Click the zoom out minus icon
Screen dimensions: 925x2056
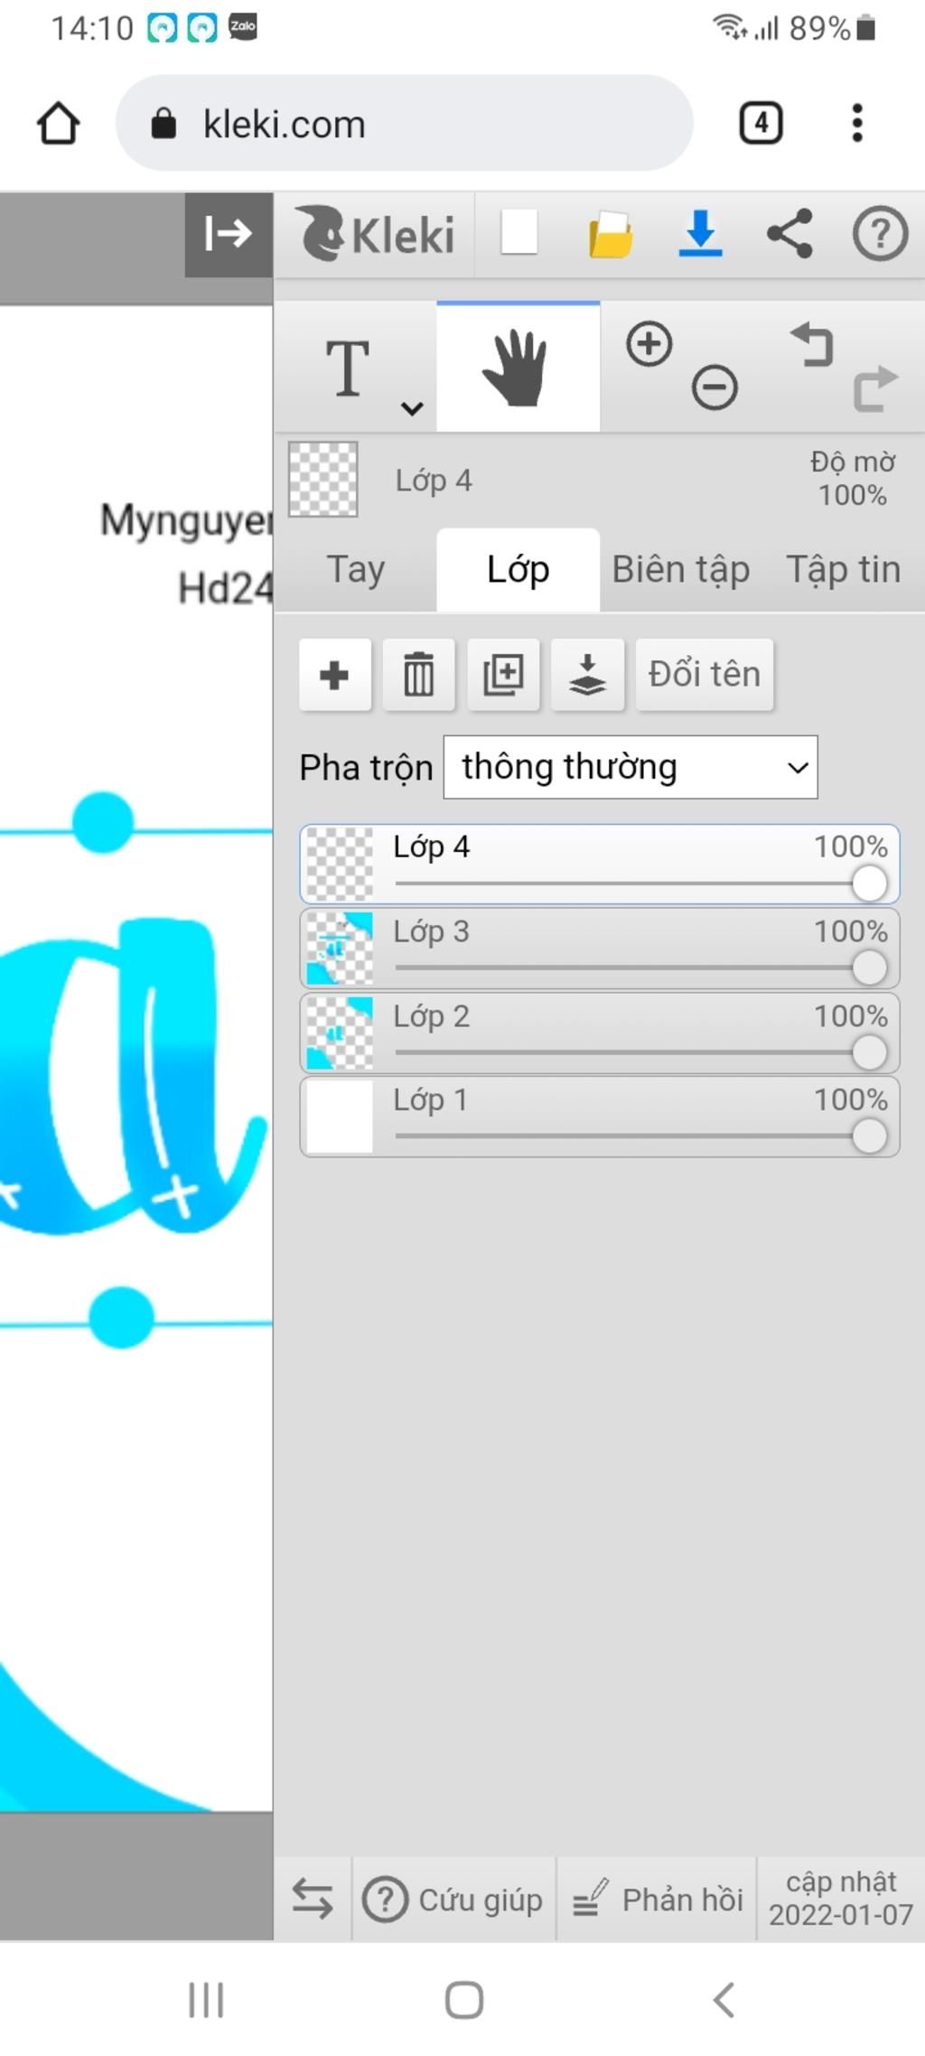click(715, 388)
